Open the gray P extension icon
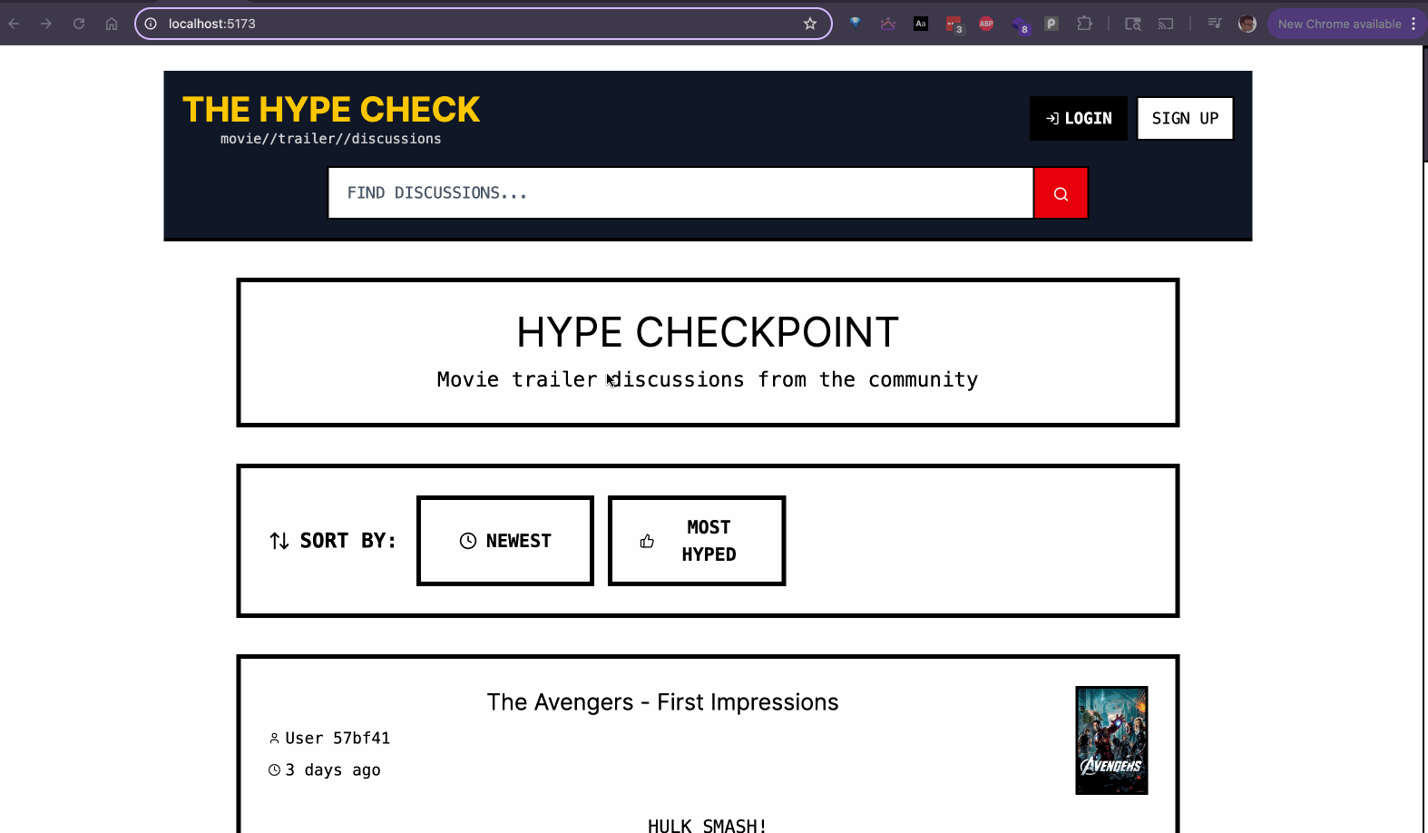 [1051, 24]
